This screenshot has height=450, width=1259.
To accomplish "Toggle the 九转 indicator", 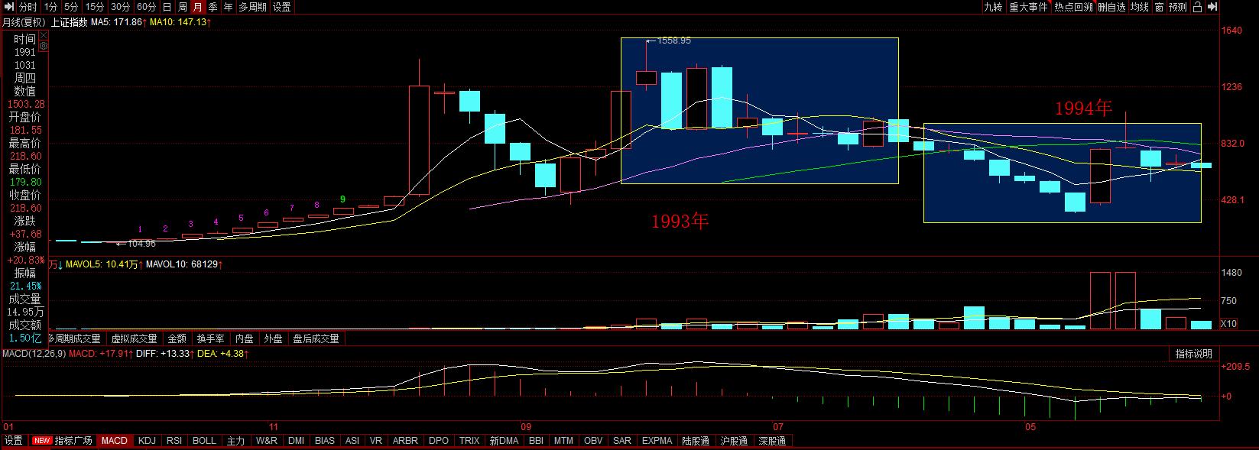I will point(993,7).
